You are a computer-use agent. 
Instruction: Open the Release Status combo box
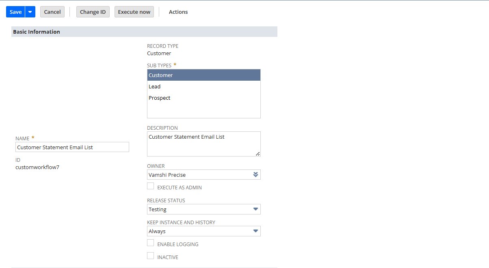[203, 209]
